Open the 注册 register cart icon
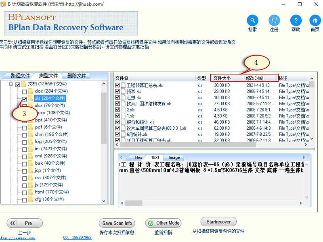The image size is (323, 242). click(x=274, y=21)
